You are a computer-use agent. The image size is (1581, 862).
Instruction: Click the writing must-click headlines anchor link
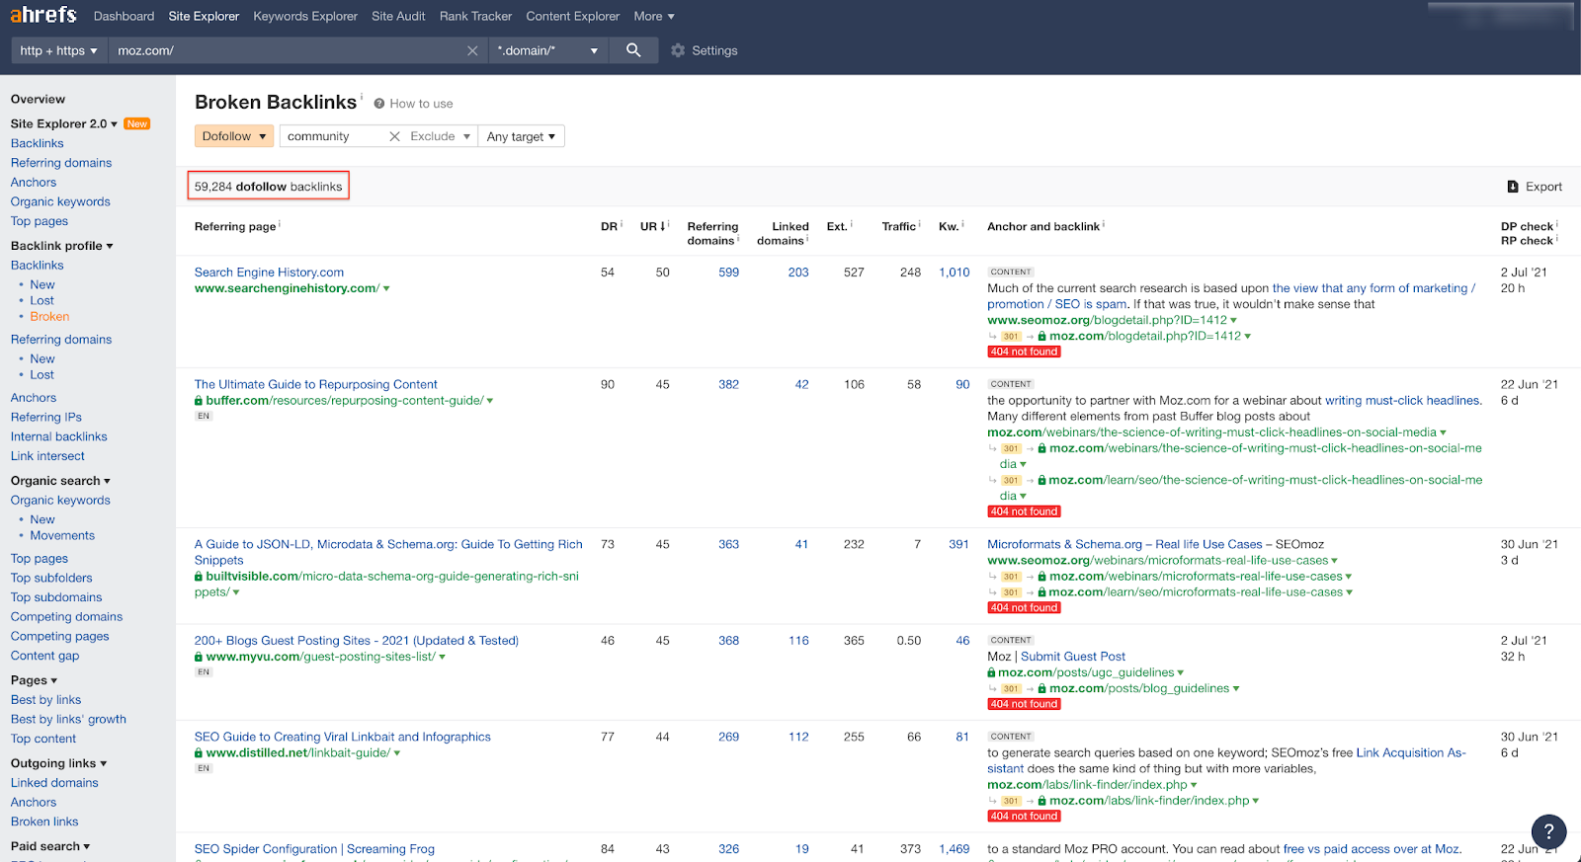[x=1402, y=401]
